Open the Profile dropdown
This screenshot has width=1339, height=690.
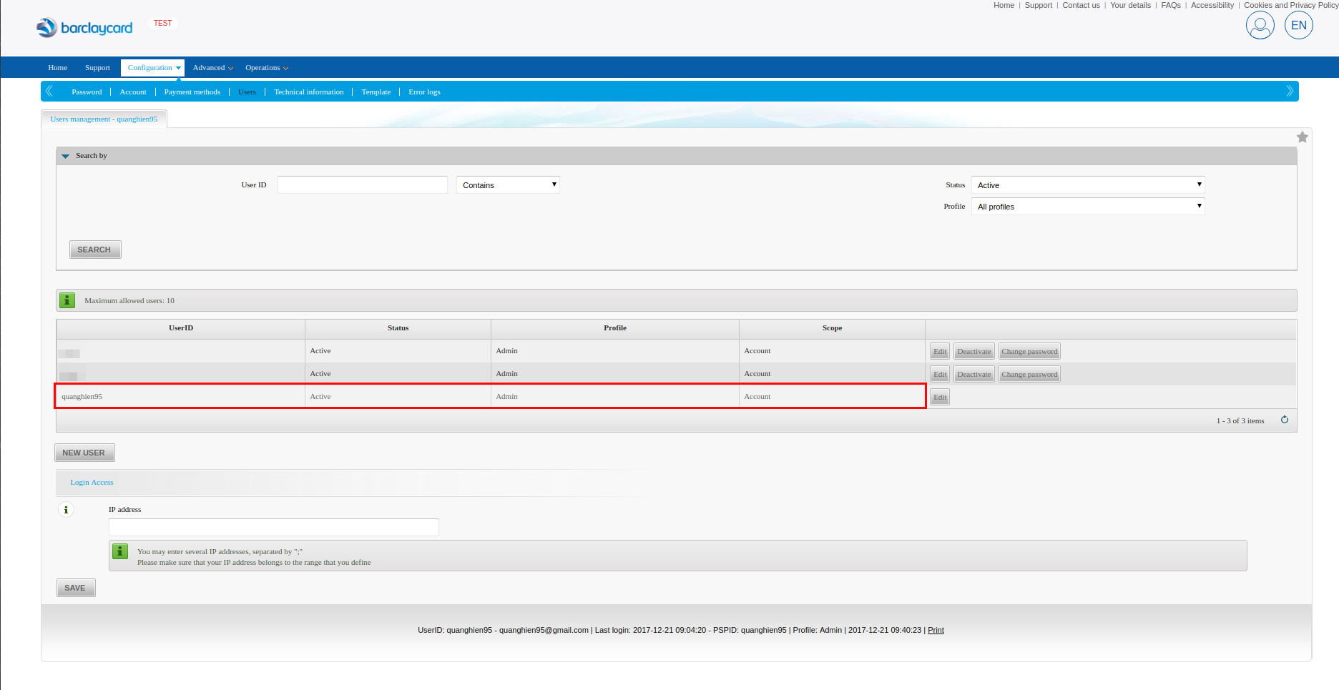1087,207
